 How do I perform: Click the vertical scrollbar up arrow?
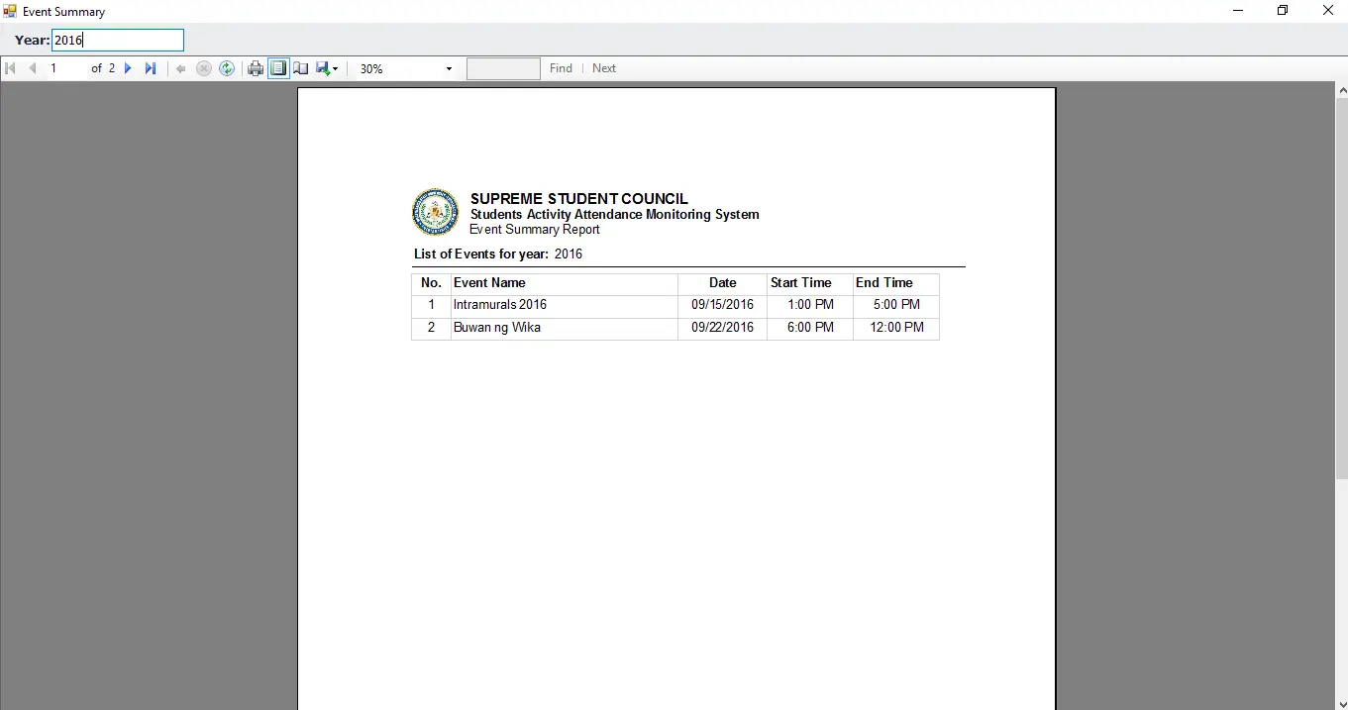pos(1342,90)
